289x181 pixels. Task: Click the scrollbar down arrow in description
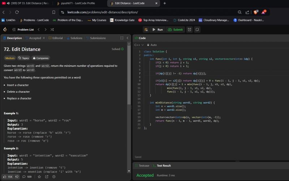[129, 171]
